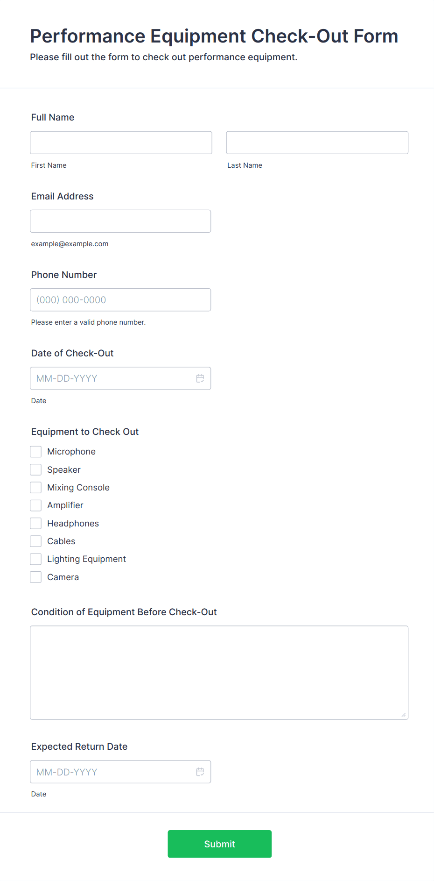The height and width of the screenshot is (881, 434).
Task: Focus the First Name field
Action: click(121, 142)
